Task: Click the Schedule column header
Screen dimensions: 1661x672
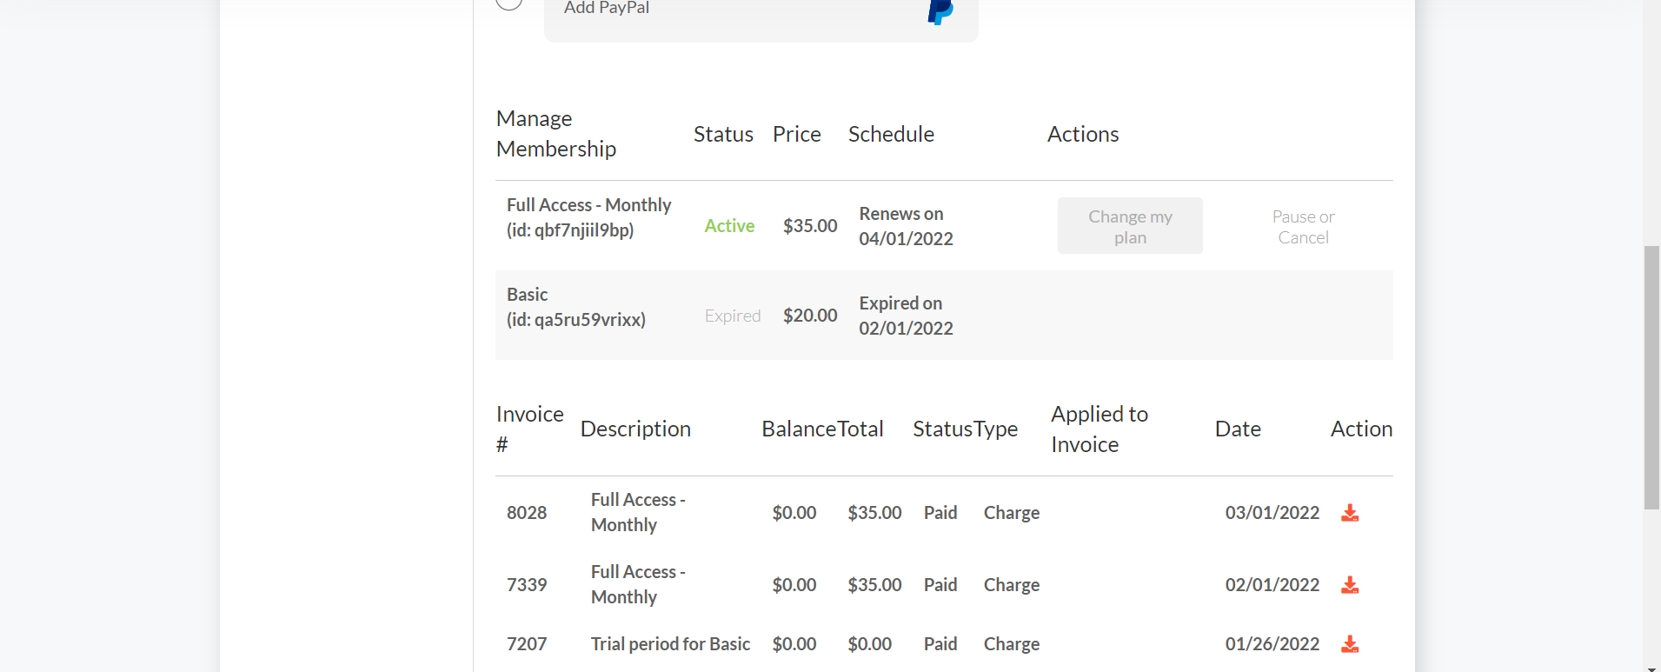Action: [890, 135]
